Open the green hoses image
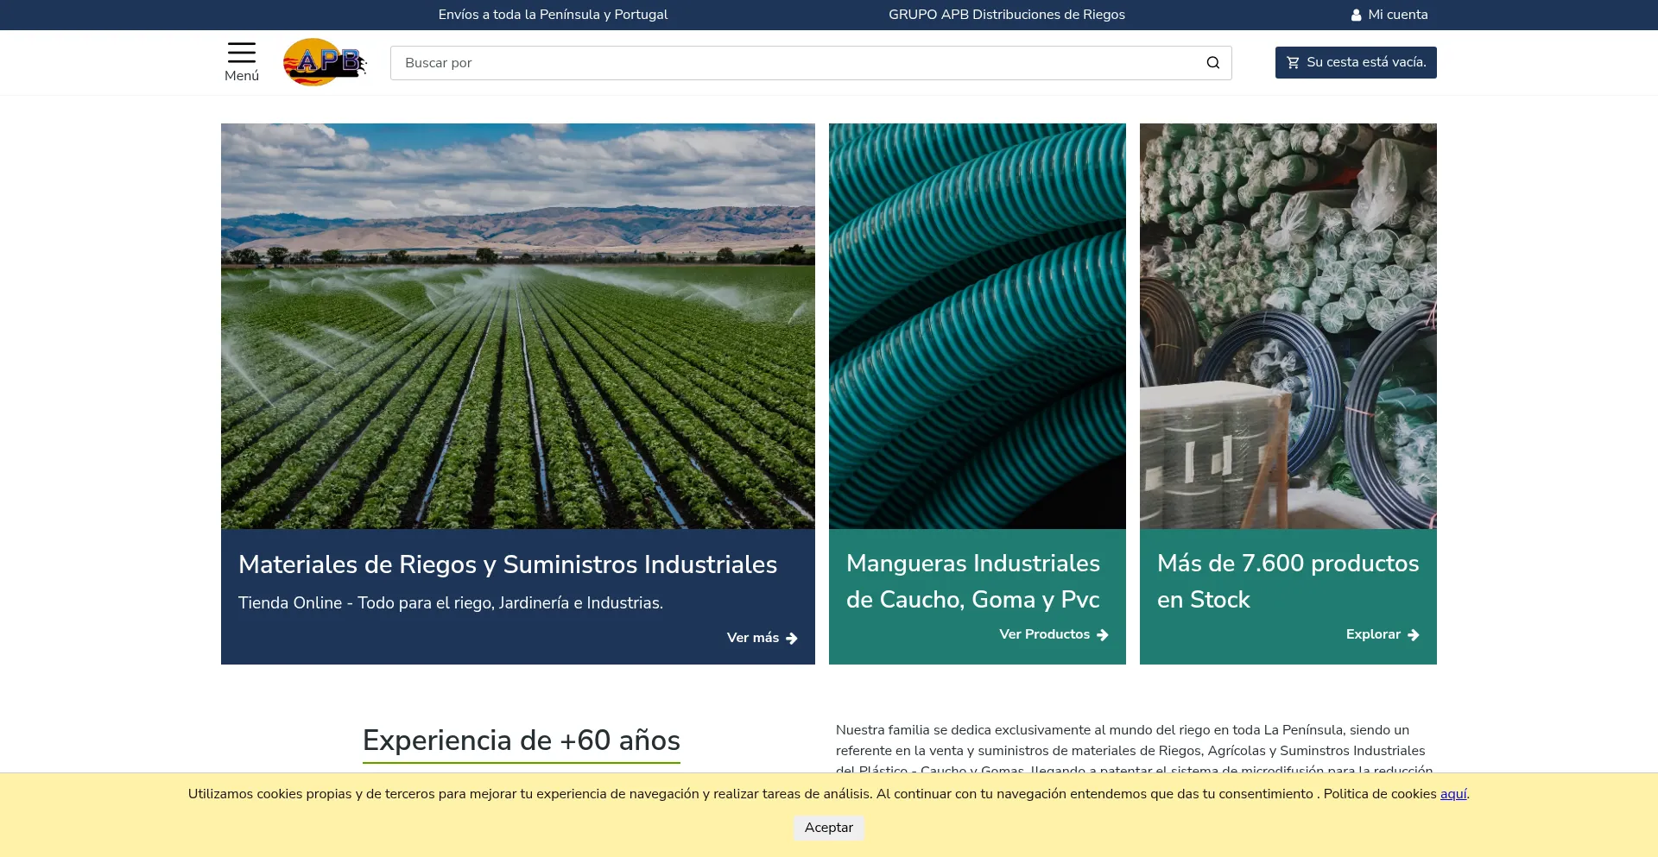Image resolution: width=1658 pixels, height=857 pixels. tap(977, 325)
